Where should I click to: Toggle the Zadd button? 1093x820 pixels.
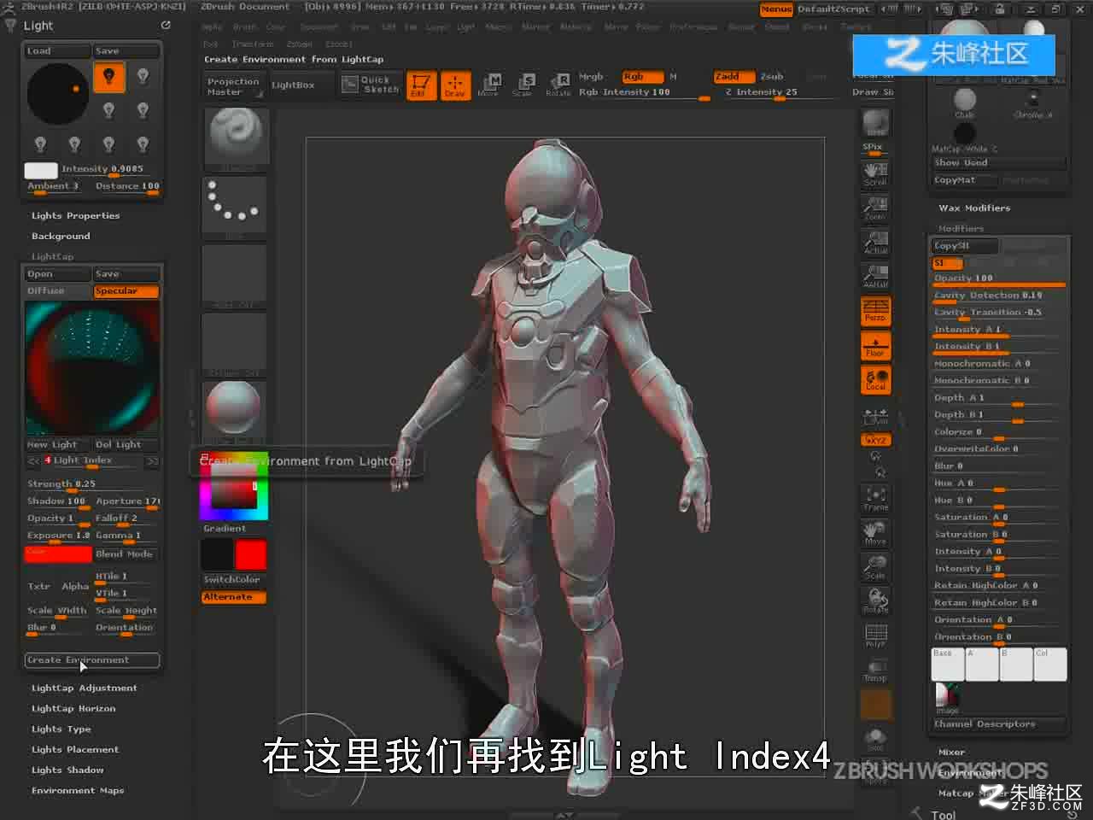point(734,77)
